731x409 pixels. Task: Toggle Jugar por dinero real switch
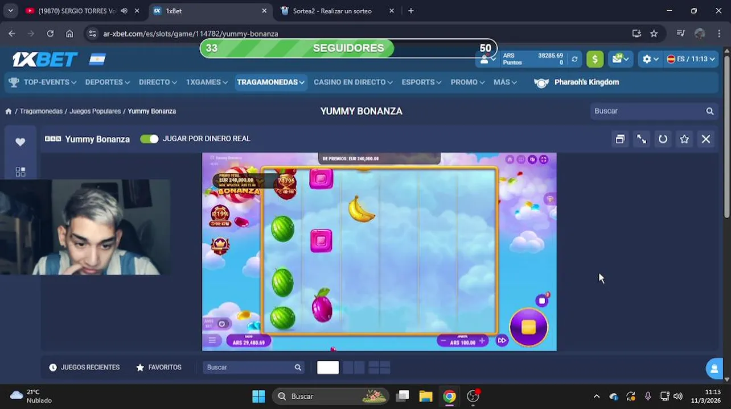click(x=149, y=139)
